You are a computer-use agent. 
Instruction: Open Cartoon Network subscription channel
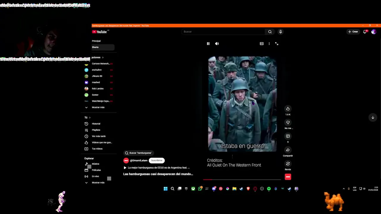100,64
